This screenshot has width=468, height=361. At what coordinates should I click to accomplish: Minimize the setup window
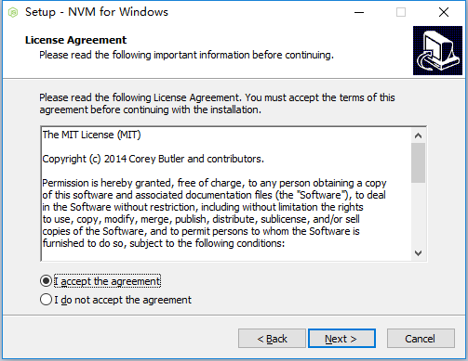(x=359, y=12)
